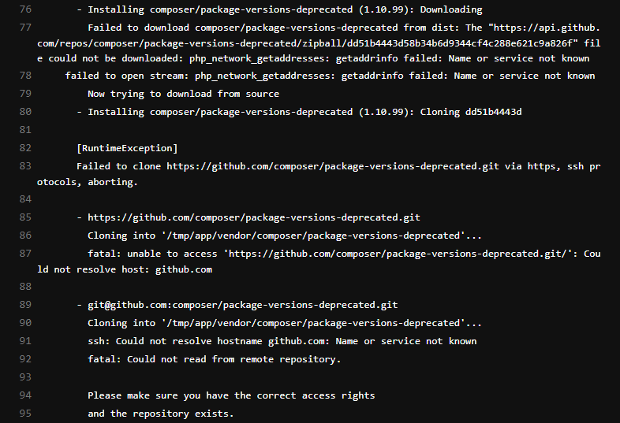Click the 'Could not read from remote repository' line

coord(214,359)
